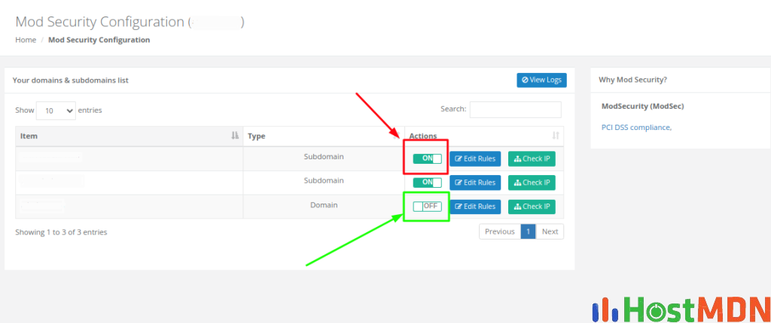Image resolution: width=771 pixels, height=323 pixels.
Task: Enable ModSecurity for the Domain row
Action: pyautogui.click(x=427, y=207)
